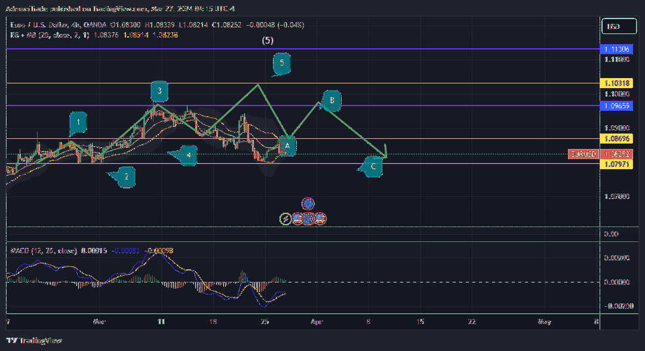
Task: Click the 1.09659 purple price label
Action: click(x=616, y=106)
